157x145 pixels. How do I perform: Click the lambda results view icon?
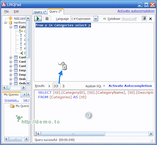[49, 86]
